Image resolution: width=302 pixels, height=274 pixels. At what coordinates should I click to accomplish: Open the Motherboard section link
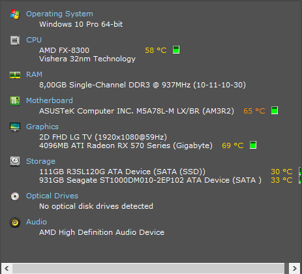(50, 100)
